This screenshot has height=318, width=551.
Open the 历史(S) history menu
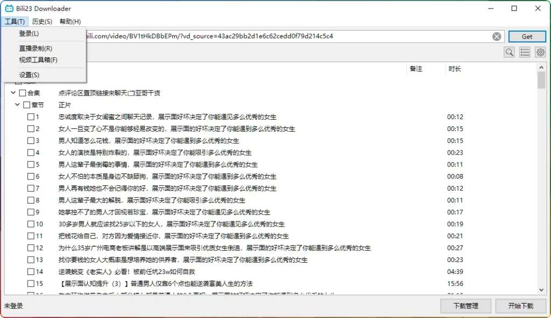41,21
